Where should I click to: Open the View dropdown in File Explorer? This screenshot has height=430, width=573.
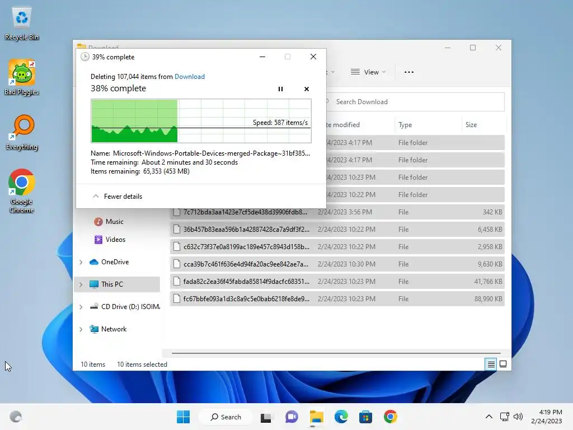point(368,72)
